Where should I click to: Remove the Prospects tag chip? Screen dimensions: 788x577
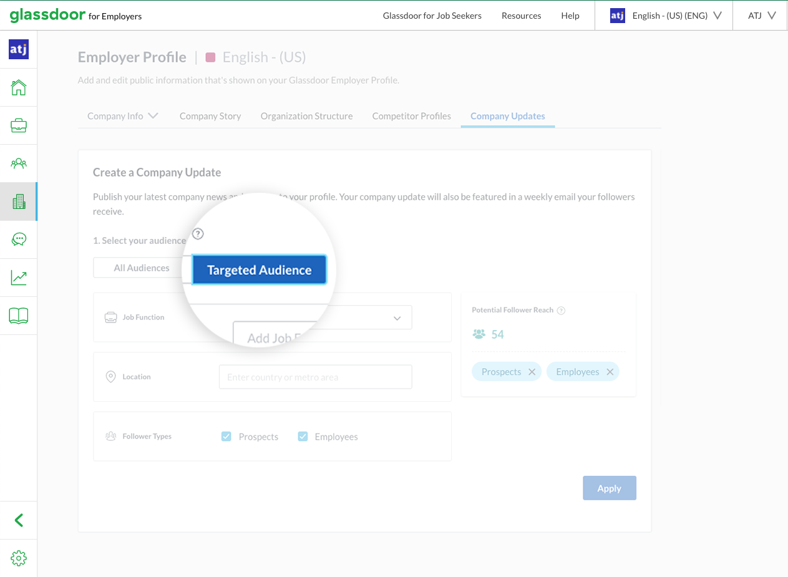click(532, 372)
